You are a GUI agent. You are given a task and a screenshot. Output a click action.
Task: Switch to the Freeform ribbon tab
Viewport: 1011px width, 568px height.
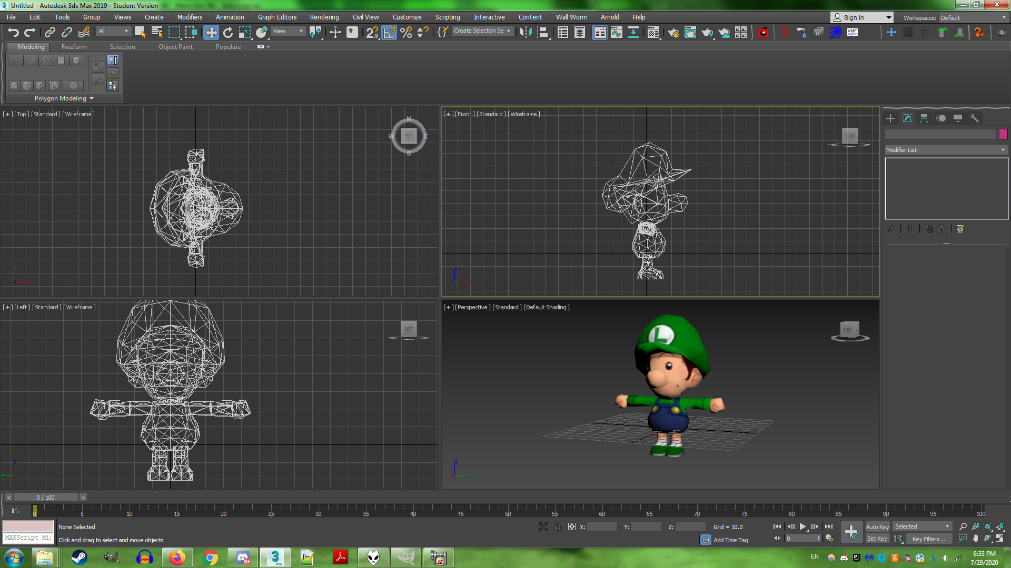(x=74, y=47)
